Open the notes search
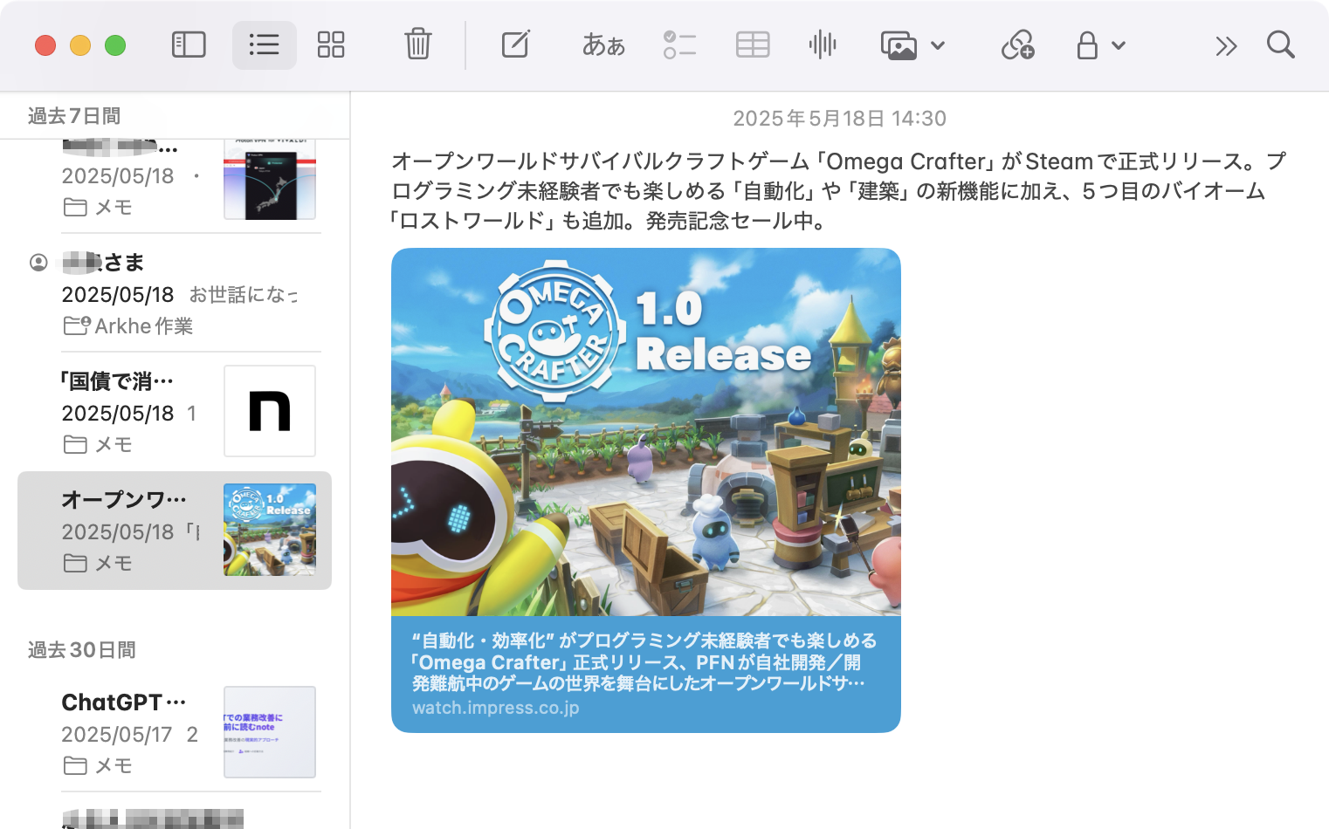1329x829 pixels. (x=1279, y=45)
